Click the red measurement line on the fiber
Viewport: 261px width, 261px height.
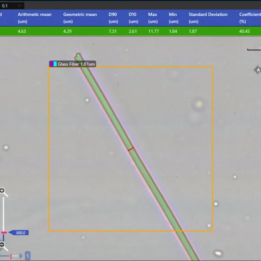(x=131, y=149)
